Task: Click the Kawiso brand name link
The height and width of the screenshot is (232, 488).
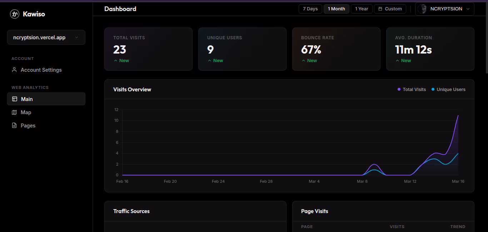Action: (34, 14)
